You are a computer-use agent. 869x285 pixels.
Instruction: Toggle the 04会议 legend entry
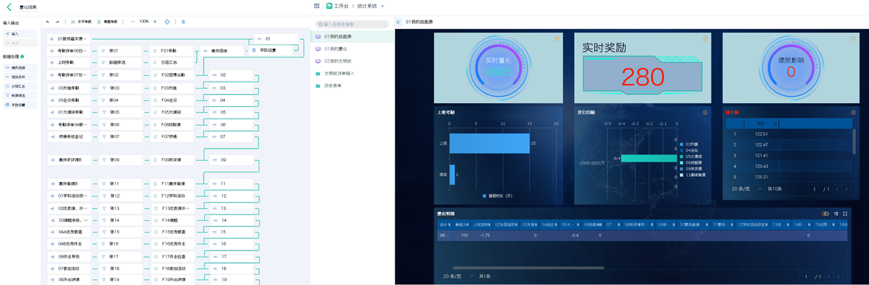click(x=689, y=150)
